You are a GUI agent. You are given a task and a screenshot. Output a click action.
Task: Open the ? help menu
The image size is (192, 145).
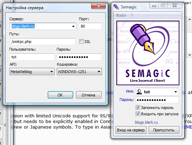(132, 15)
